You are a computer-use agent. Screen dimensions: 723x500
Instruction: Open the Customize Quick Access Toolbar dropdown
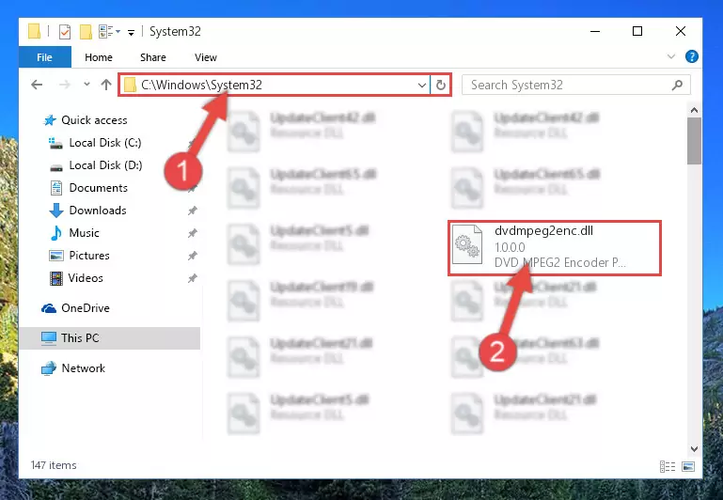pos(131,32)
